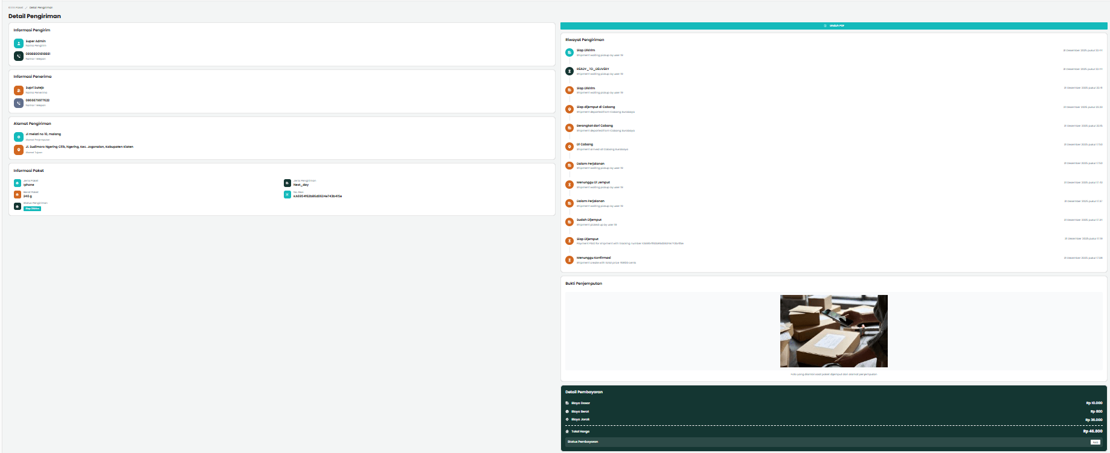The image size is (1110, 453).
Task: Select the Rp 10.000 base cost value
Action: point(1094,403)
